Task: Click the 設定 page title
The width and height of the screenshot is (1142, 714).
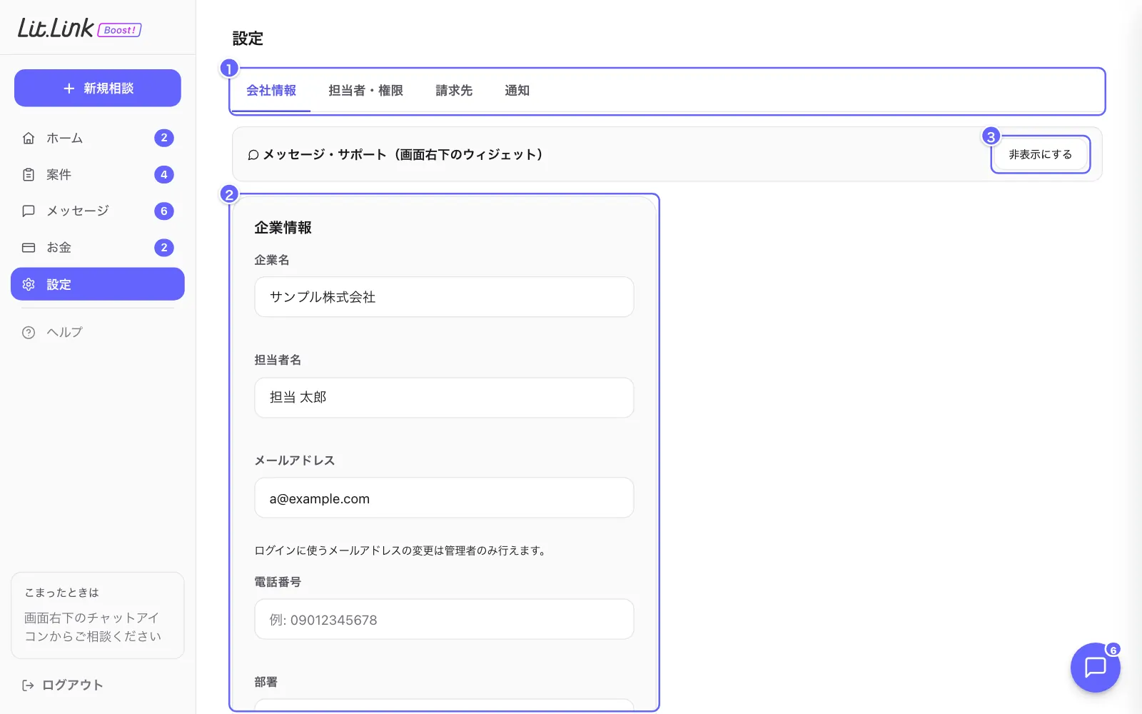Action: (248, 39)
